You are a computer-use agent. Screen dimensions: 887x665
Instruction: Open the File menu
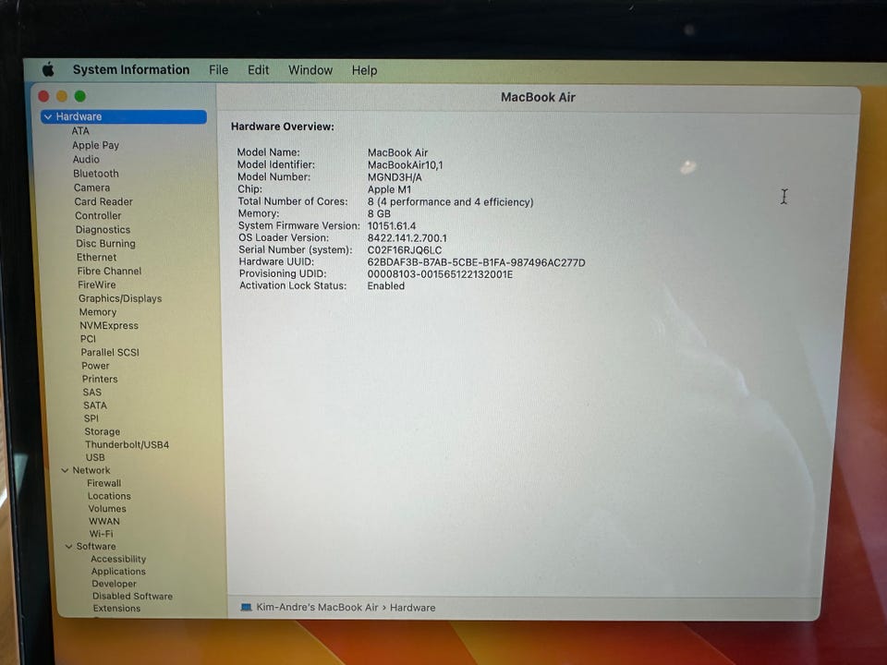click(x=218, y=70)
